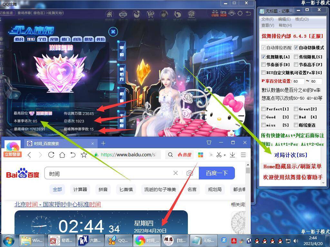Open the browser home page icon
This screenshot has height=247, width=330.
[x=62, y=155]
